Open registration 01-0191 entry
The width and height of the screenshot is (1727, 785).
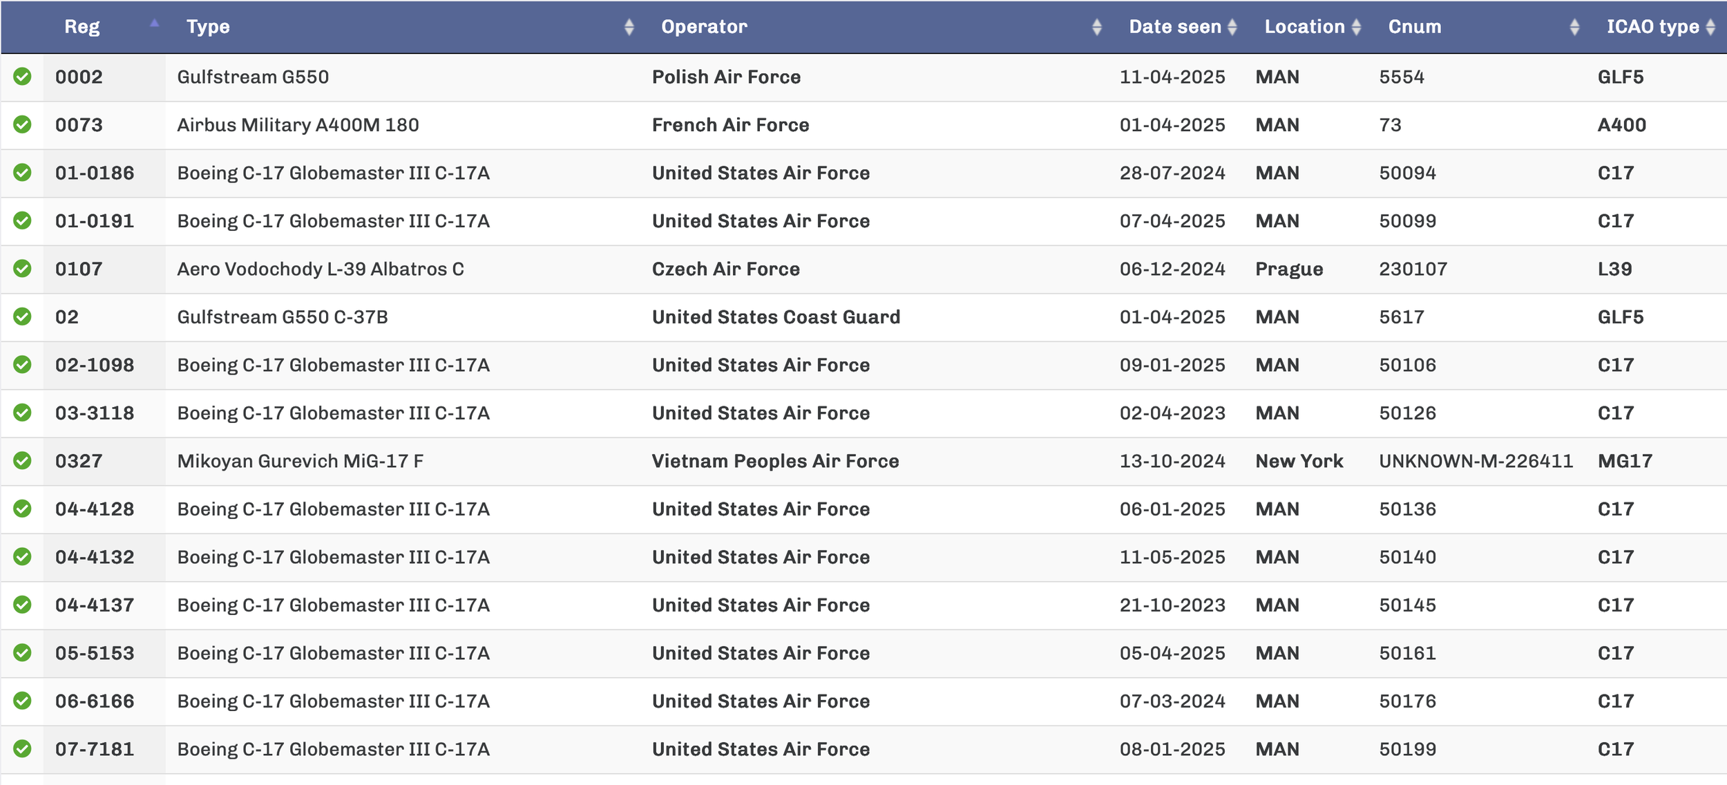pos(95,221)
